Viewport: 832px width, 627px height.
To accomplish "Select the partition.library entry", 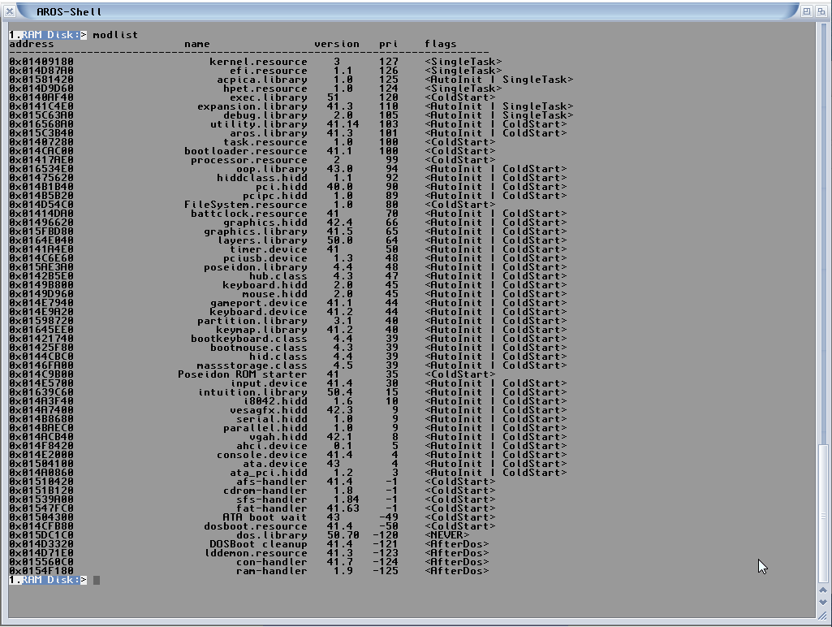I will click(x=252, y=321).
